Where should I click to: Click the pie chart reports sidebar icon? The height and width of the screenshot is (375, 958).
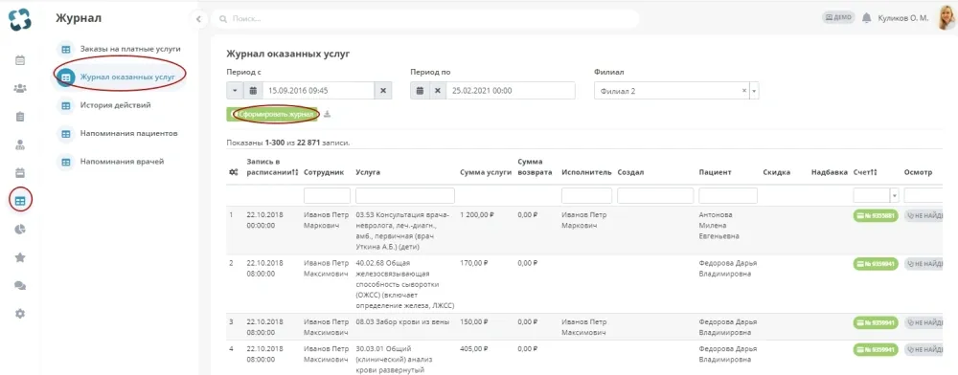pyautogui.click(x=19, y=230)
